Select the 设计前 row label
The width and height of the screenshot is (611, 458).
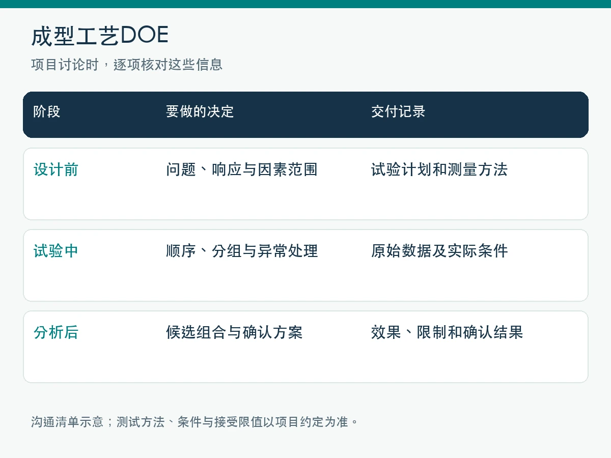coord(56,169)
